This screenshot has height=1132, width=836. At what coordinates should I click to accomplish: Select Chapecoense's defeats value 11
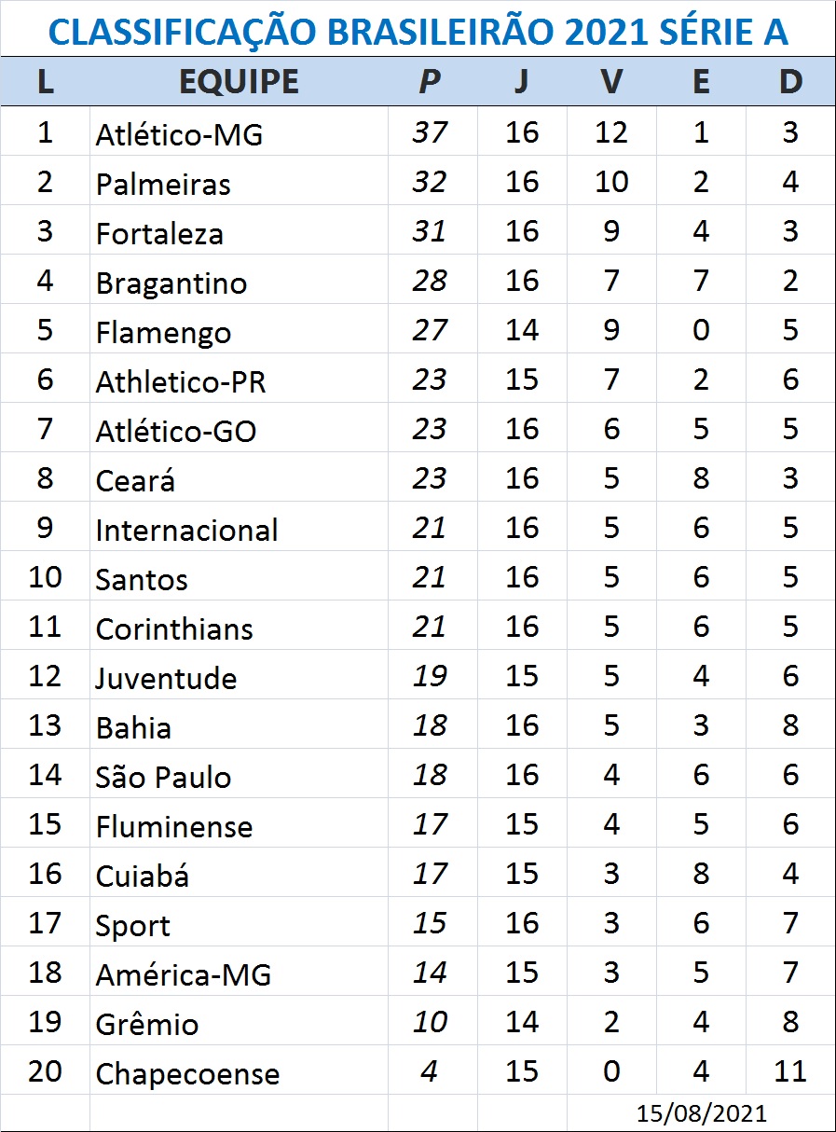pyautogui.click(x=790, y=1070)
